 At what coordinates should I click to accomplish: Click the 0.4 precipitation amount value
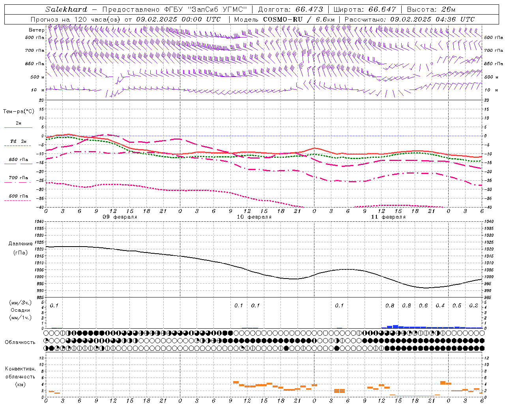coord(440,306)
